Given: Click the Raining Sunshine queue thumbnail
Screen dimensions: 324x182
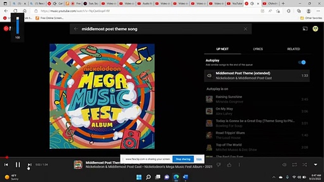Looking at the screenshot, I should pos(209,99).
